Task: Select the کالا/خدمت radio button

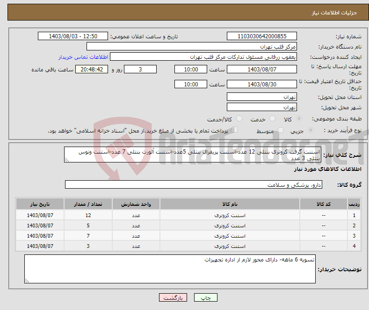Action: pos(239,119)
